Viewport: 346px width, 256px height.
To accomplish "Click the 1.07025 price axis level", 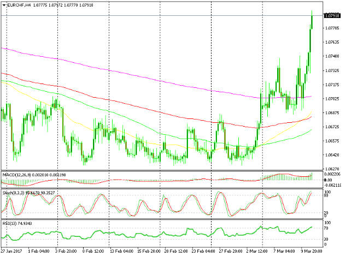I will pos(332,99).
